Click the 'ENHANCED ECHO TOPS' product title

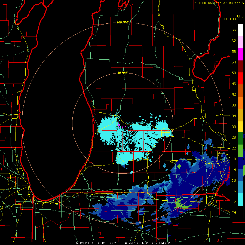click(x=96, y=243)
